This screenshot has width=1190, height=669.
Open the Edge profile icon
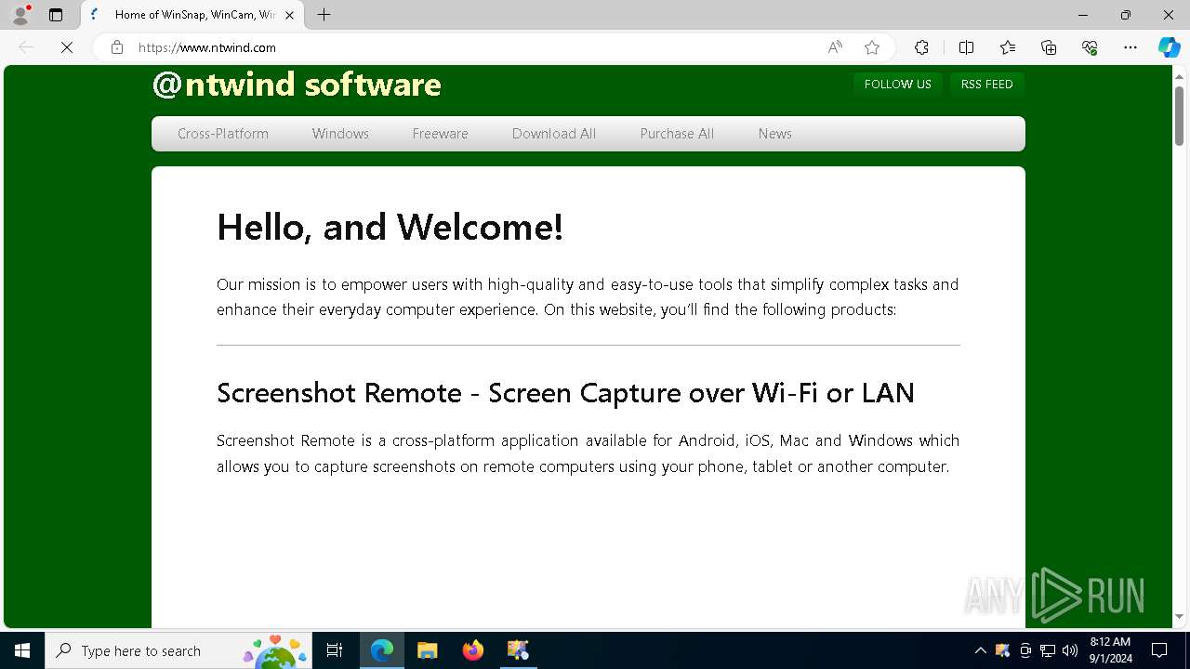click(20, 15)
